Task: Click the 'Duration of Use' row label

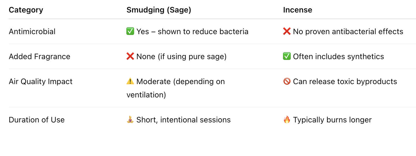Action: pyautogui.click(x=37, y=120)
